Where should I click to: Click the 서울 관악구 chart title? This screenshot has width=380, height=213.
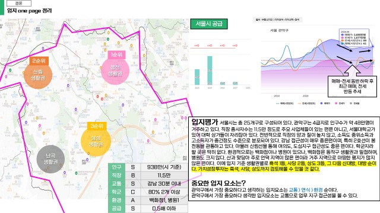[279, 30]
